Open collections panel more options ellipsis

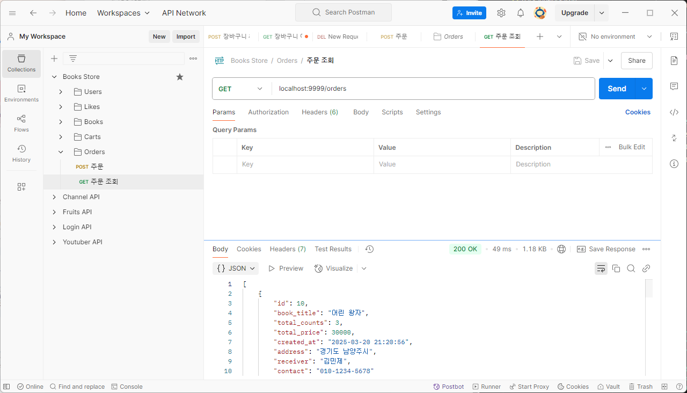click(x=193, y=59)
